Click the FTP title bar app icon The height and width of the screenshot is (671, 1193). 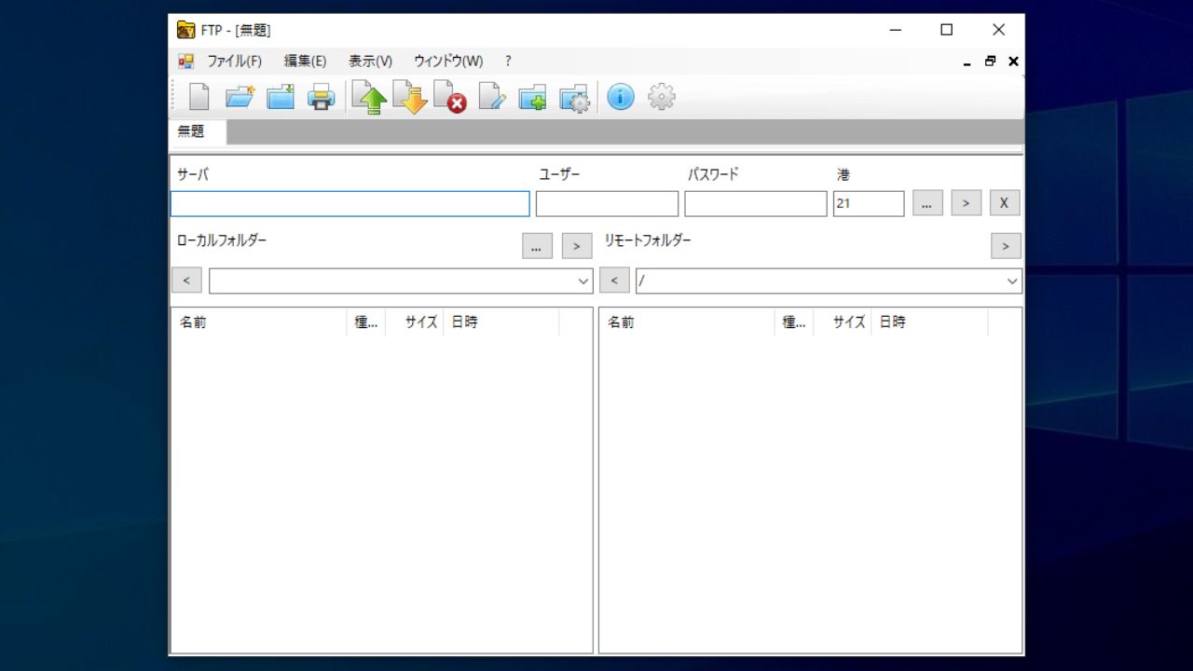186,30
